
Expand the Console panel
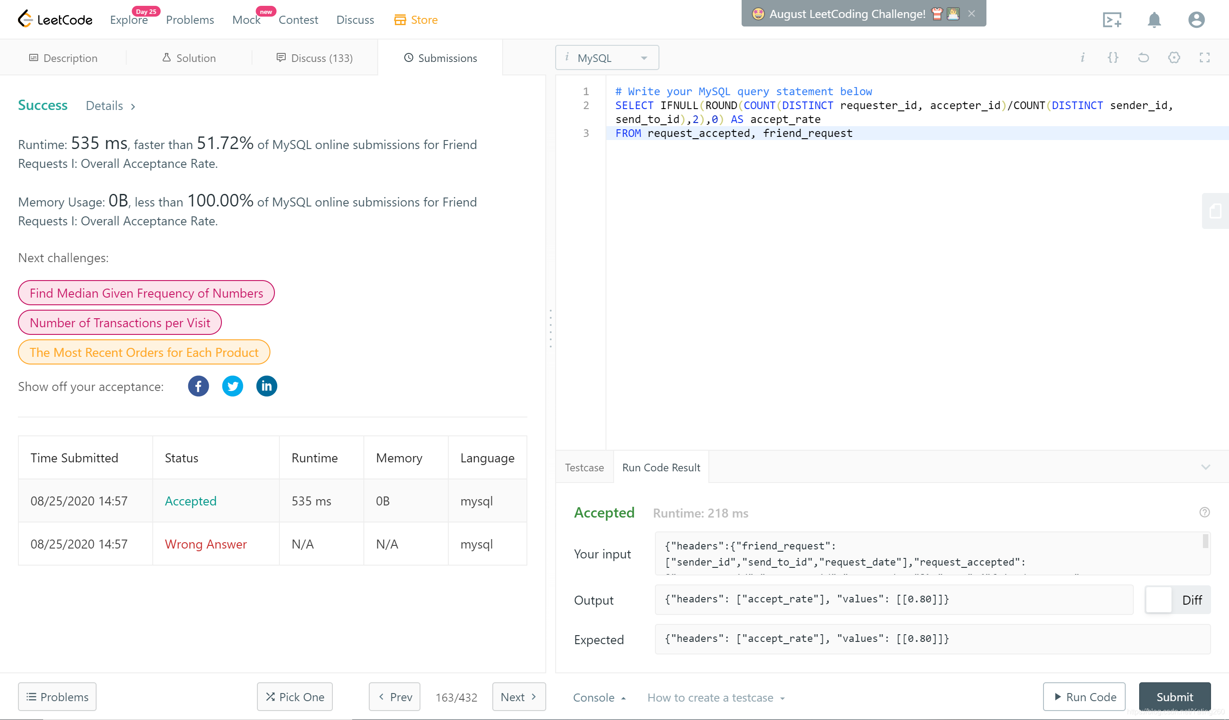[x=599, y=698]
